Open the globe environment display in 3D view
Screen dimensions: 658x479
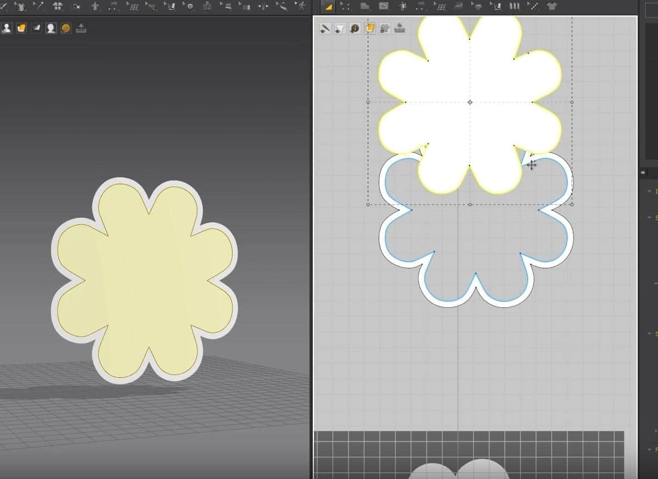[66, 28]
